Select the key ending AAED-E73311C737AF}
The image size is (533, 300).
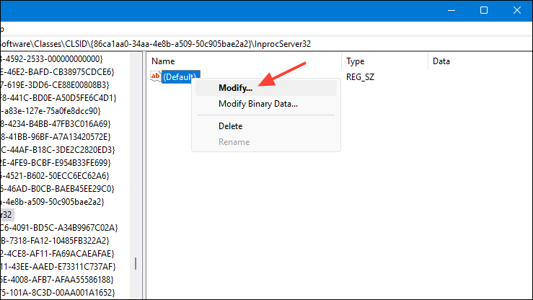[x=58, y=266]
